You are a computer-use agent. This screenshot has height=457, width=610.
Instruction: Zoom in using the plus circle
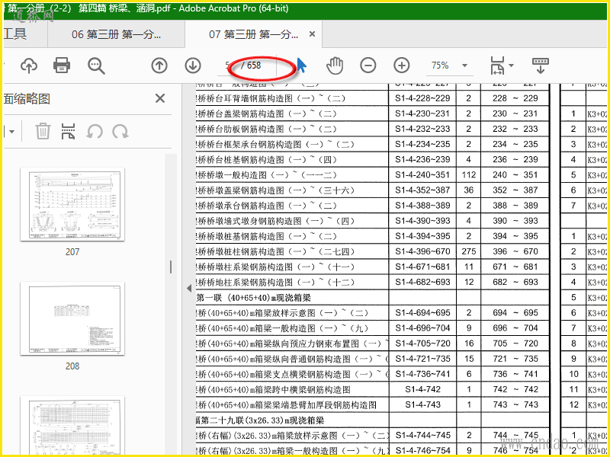402,66
